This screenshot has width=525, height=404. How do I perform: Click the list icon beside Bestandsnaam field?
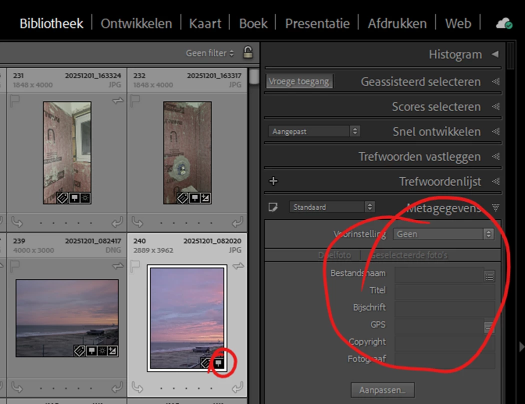click(489, 277)
